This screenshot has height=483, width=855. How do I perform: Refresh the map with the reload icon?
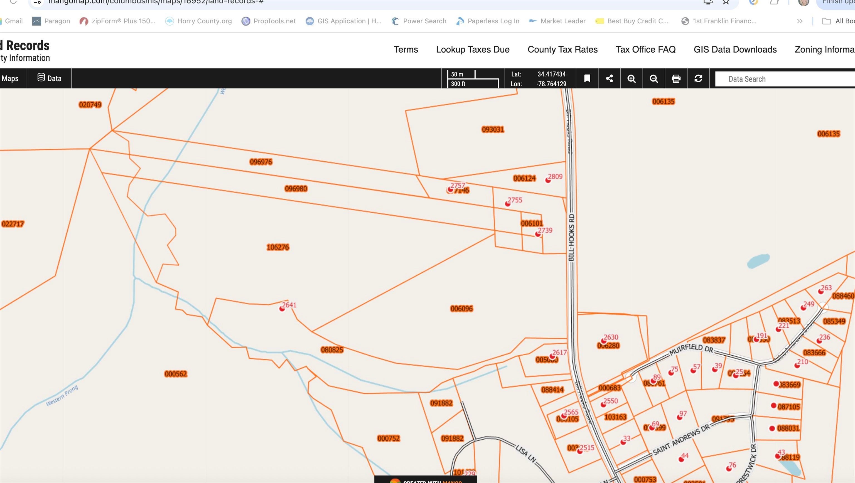pyautogui.click(x=698, y=79)
